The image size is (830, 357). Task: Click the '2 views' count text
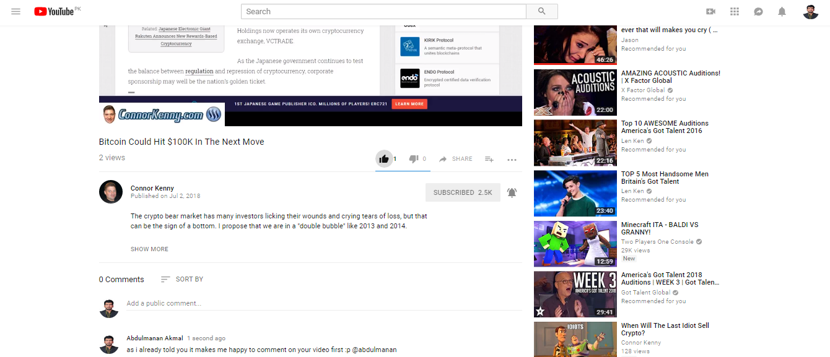(x=112, y=158)
